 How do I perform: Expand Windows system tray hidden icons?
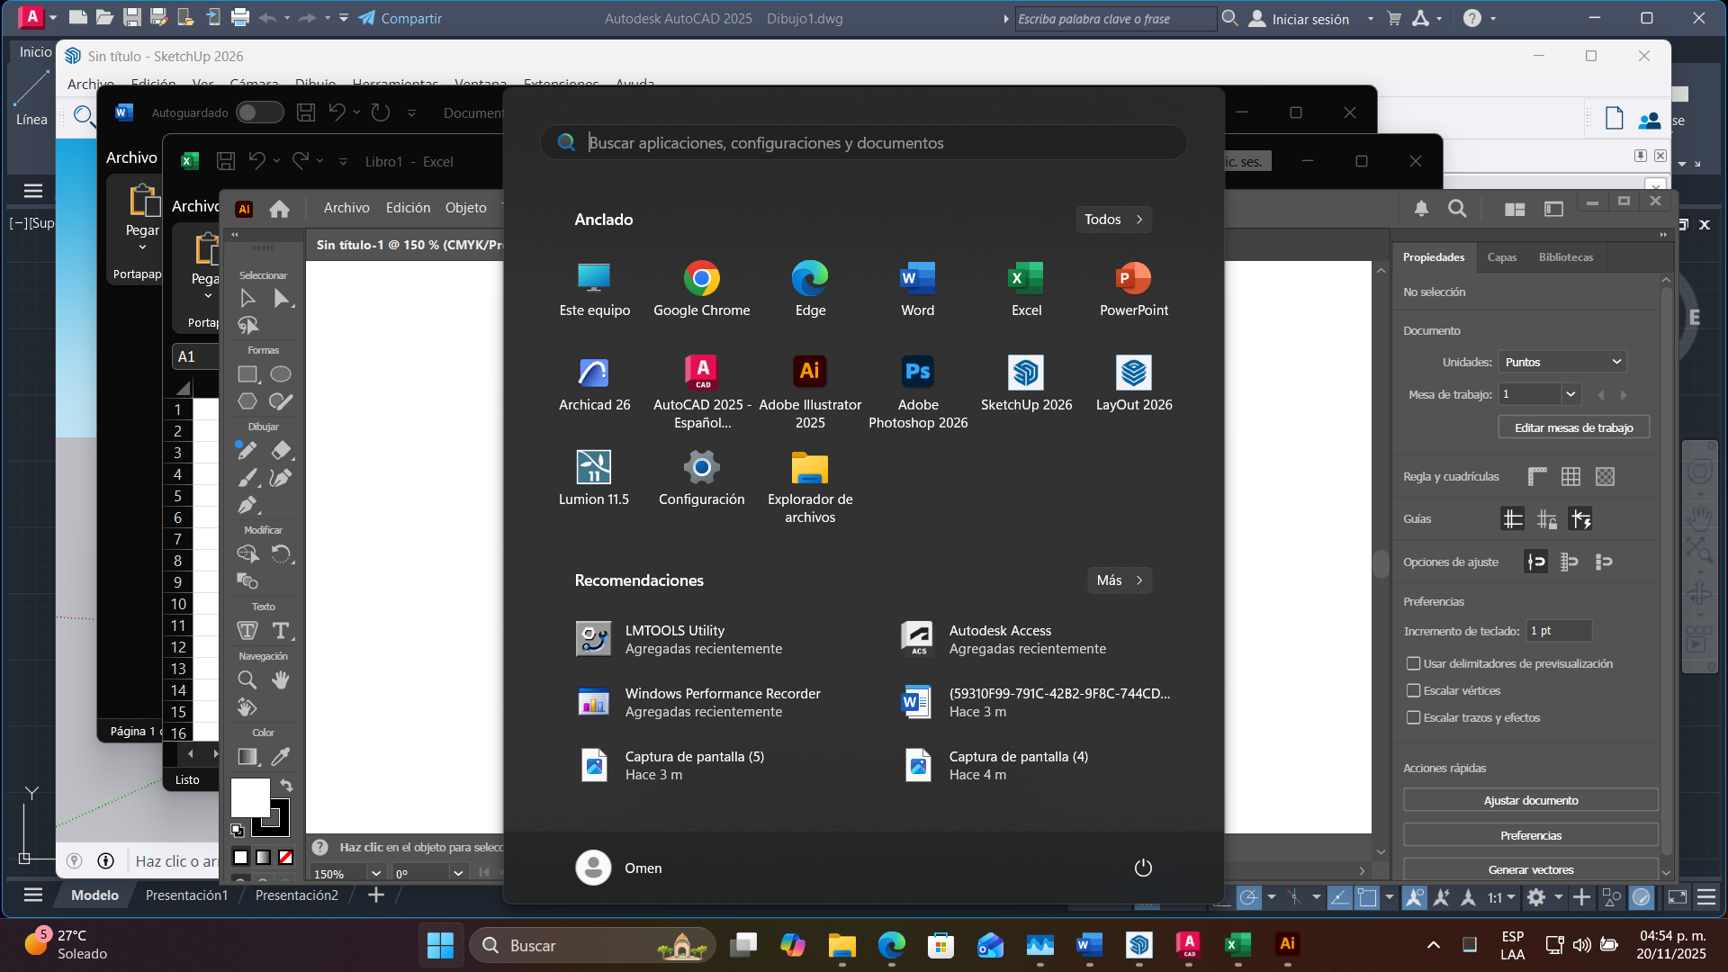(1434, 945)
